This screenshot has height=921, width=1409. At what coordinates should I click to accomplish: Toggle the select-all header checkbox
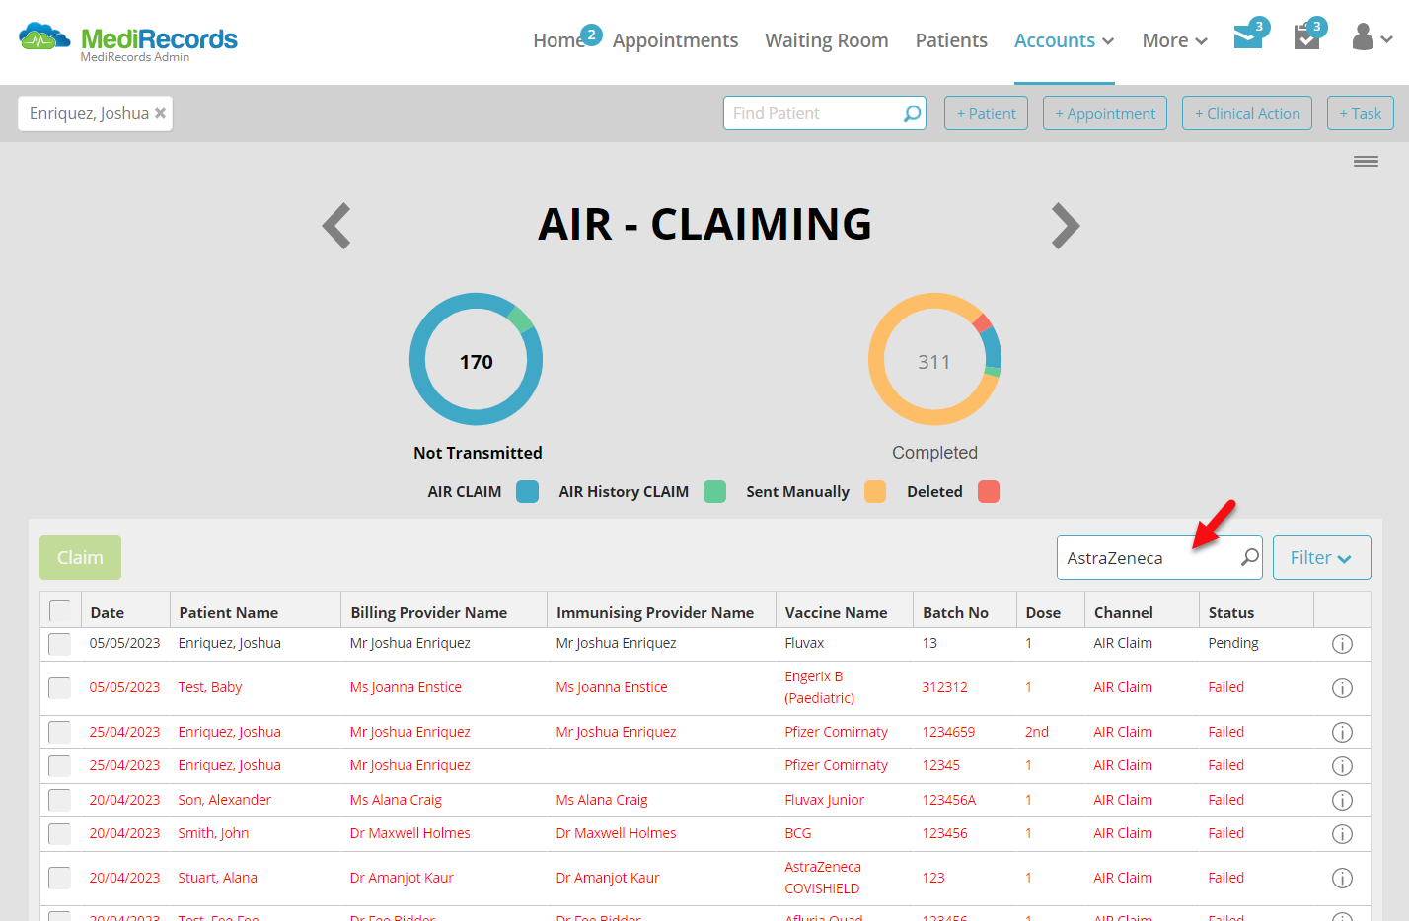pyautogui.click(x=60, y=610)
